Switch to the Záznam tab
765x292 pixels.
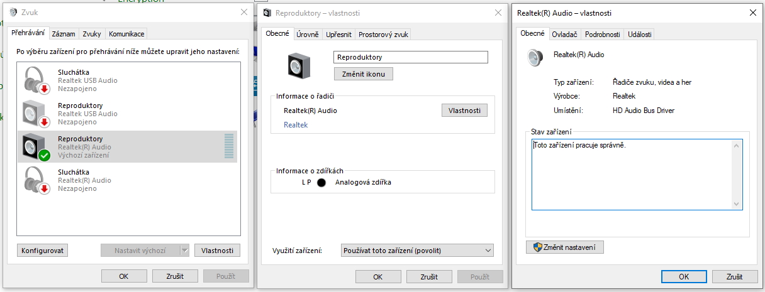click(x=64, y=34)
